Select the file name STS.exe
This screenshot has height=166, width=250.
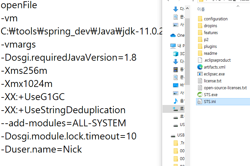tap(211, 94)
